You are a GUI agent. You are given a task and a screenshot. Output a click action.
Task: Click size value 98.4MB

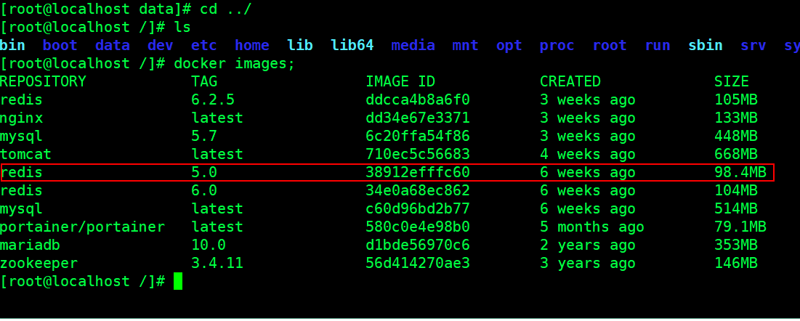click(x=740, y=173)
